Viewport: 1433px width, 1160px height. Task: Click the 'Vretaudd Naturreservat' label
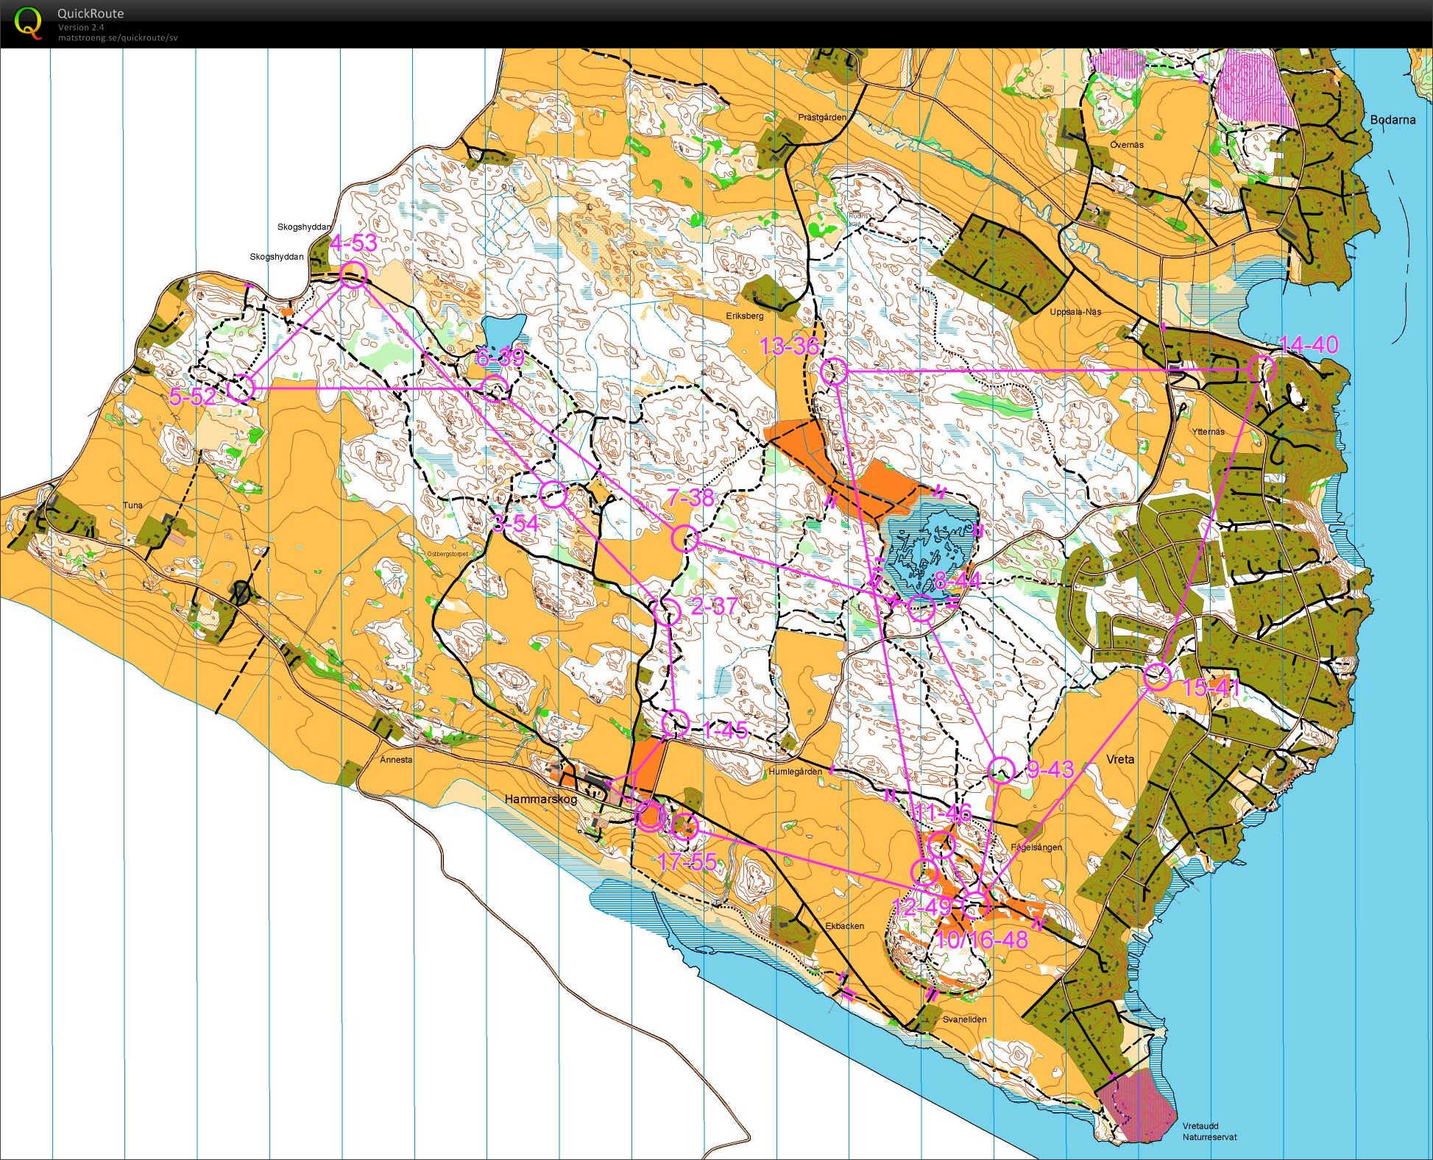point(1210,1131)
